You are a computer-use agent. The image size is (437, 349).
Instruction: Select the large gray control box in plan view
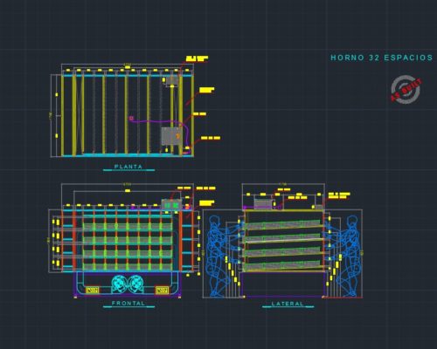pyautogui.click(x=172, y=136)
